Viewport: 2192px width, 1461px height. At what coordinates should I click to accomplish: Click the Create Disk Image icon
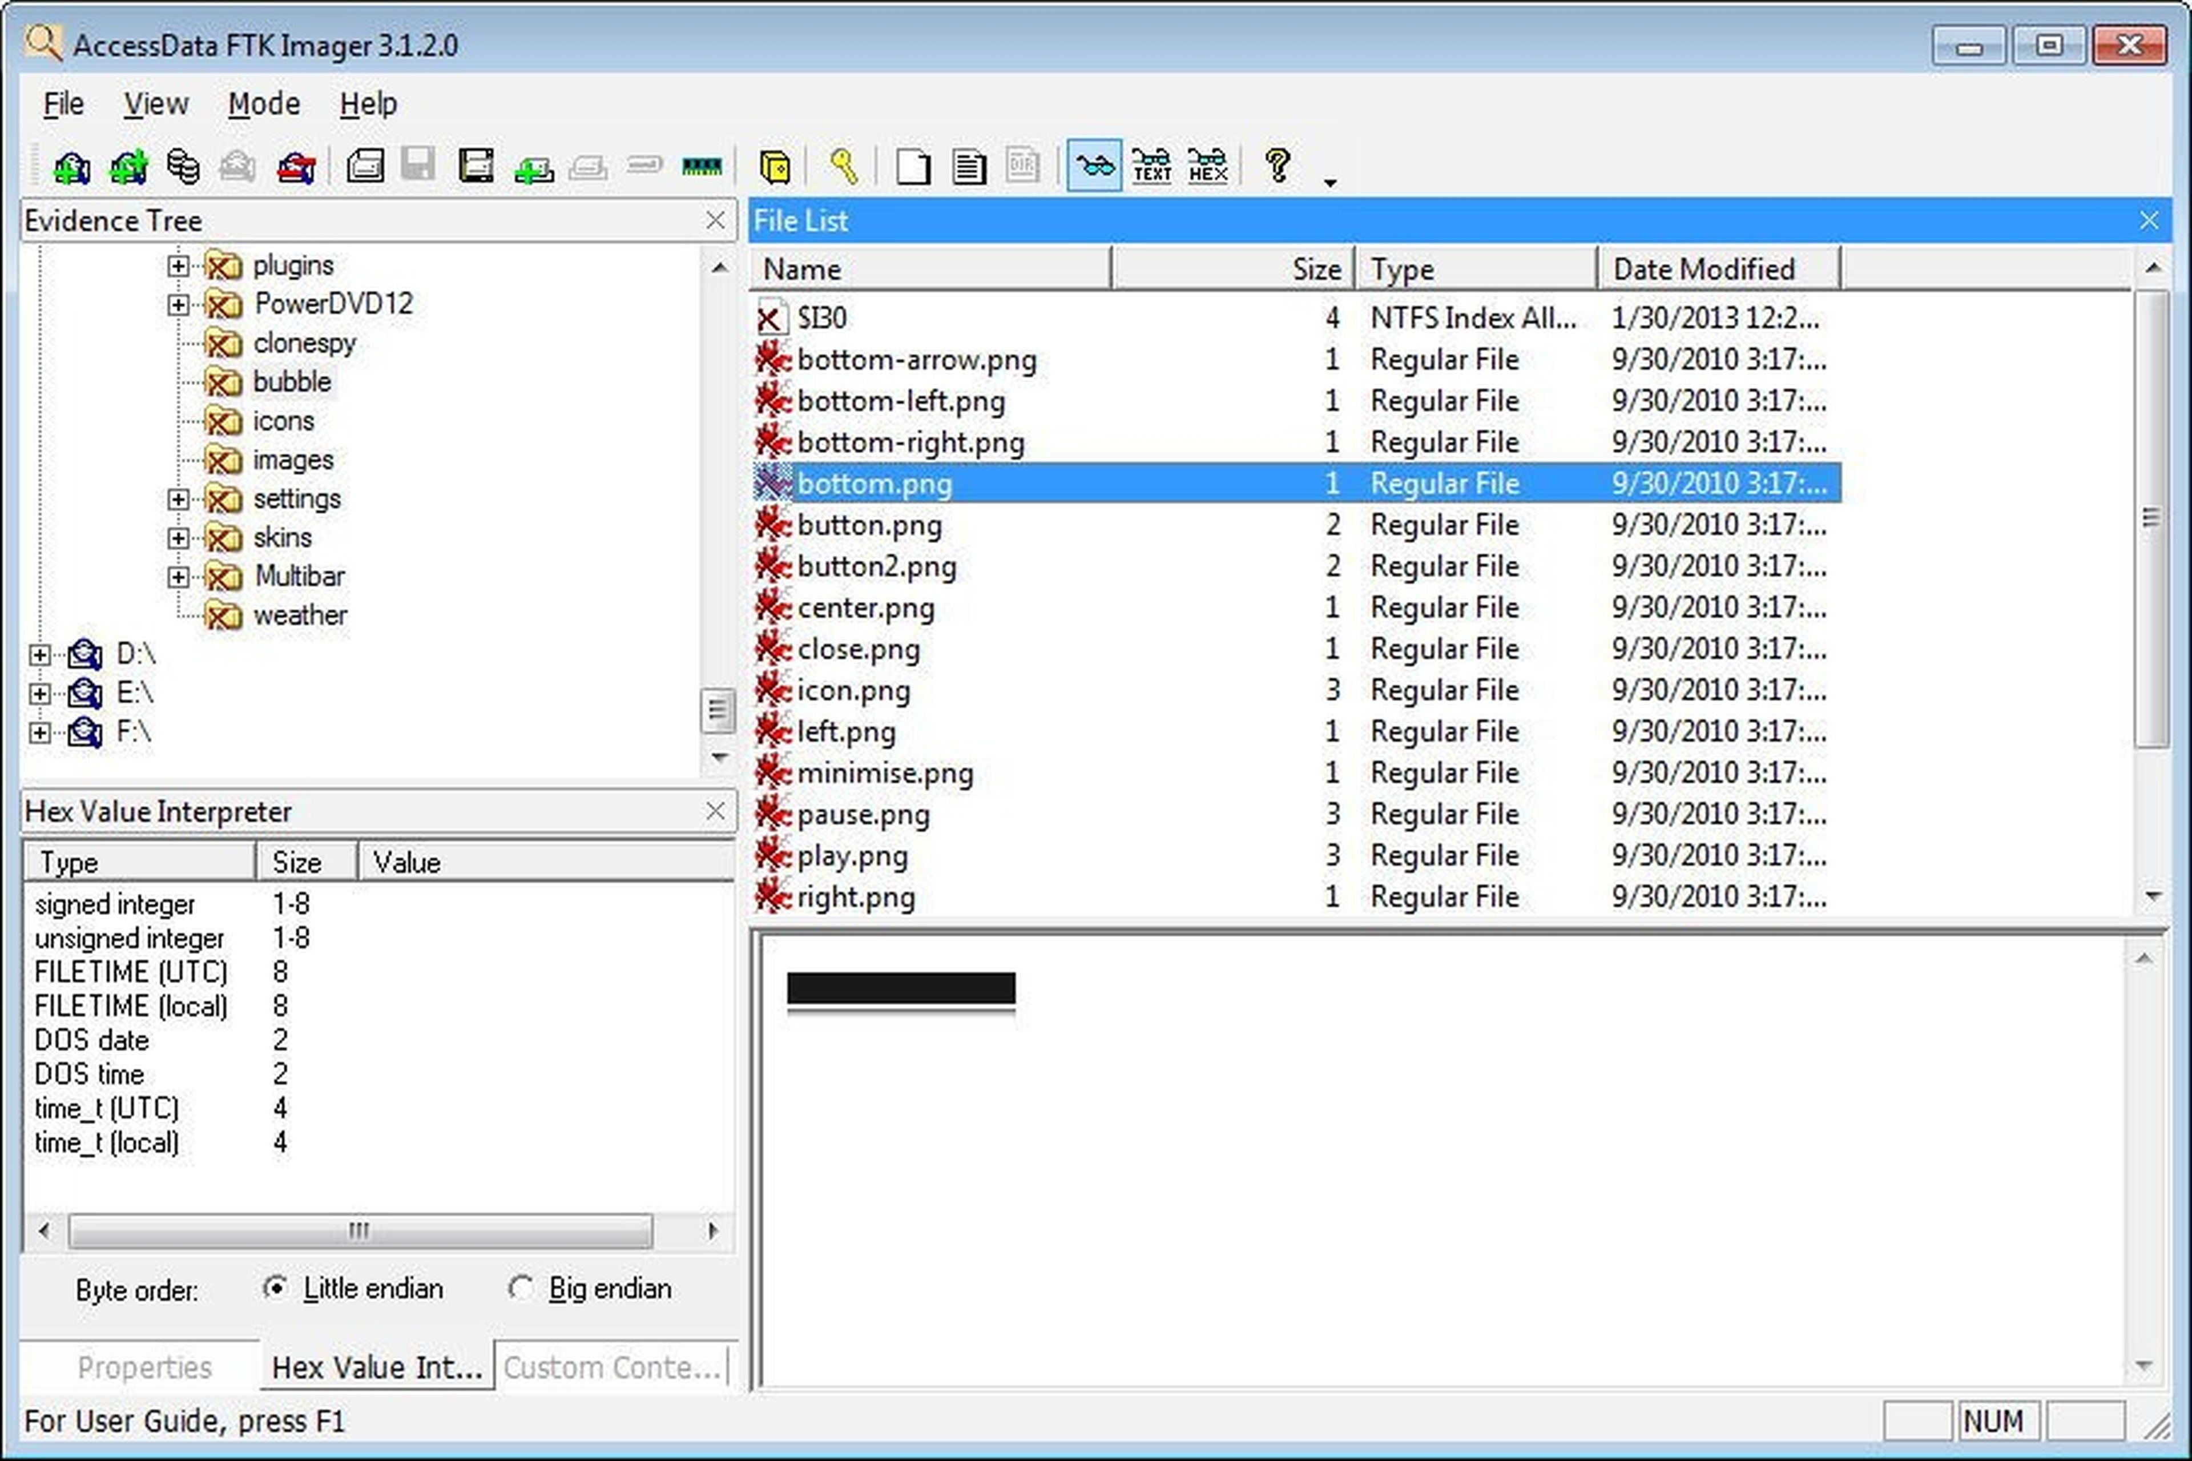[x=364, y=167]
